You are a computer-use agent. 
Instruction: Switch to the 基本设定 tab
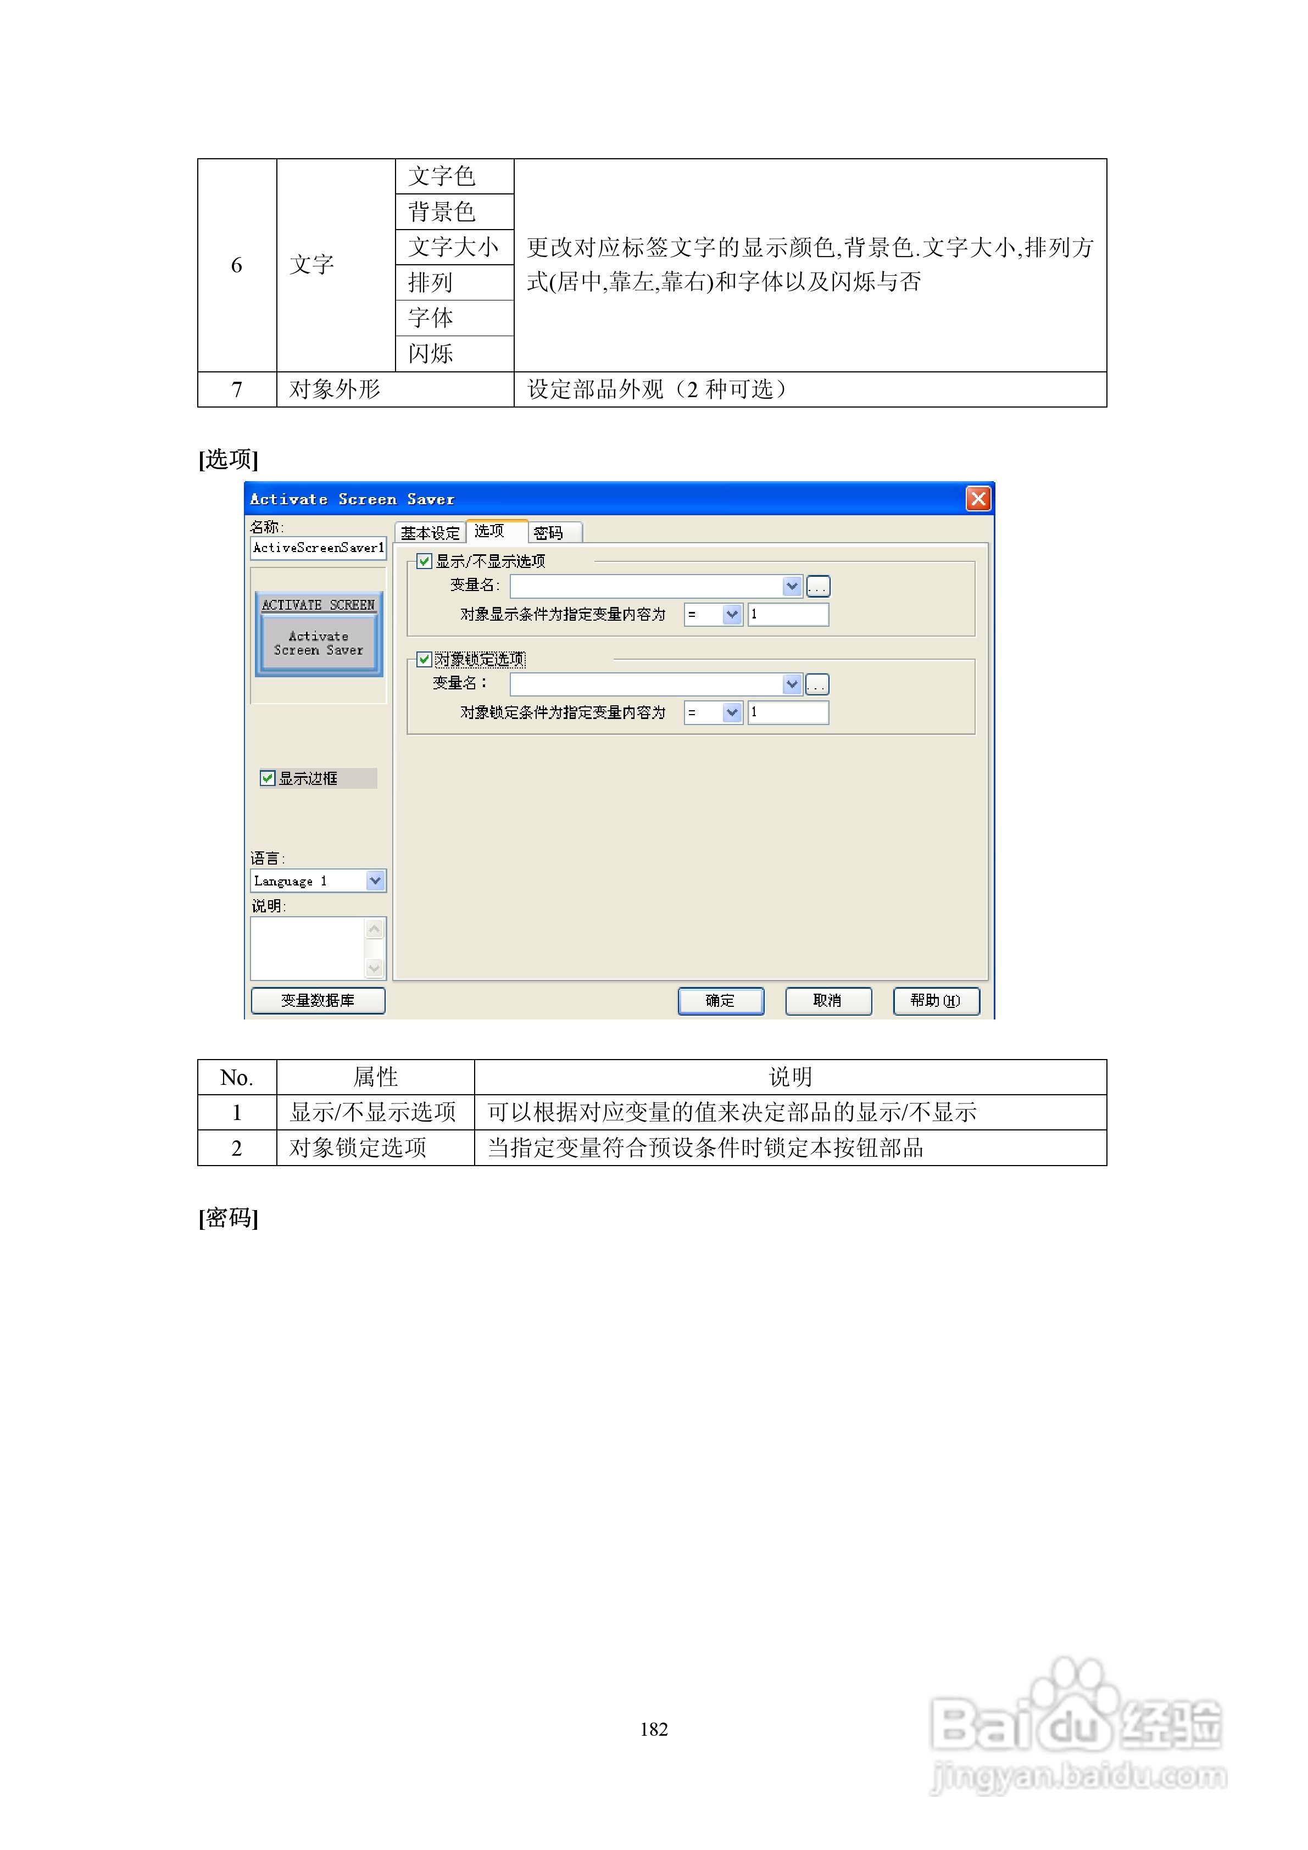click(430, 533)
